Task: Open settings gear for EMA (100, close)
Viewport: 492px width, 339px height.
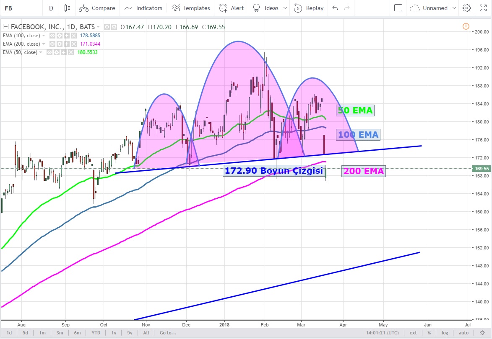Action: pos(59,36)
